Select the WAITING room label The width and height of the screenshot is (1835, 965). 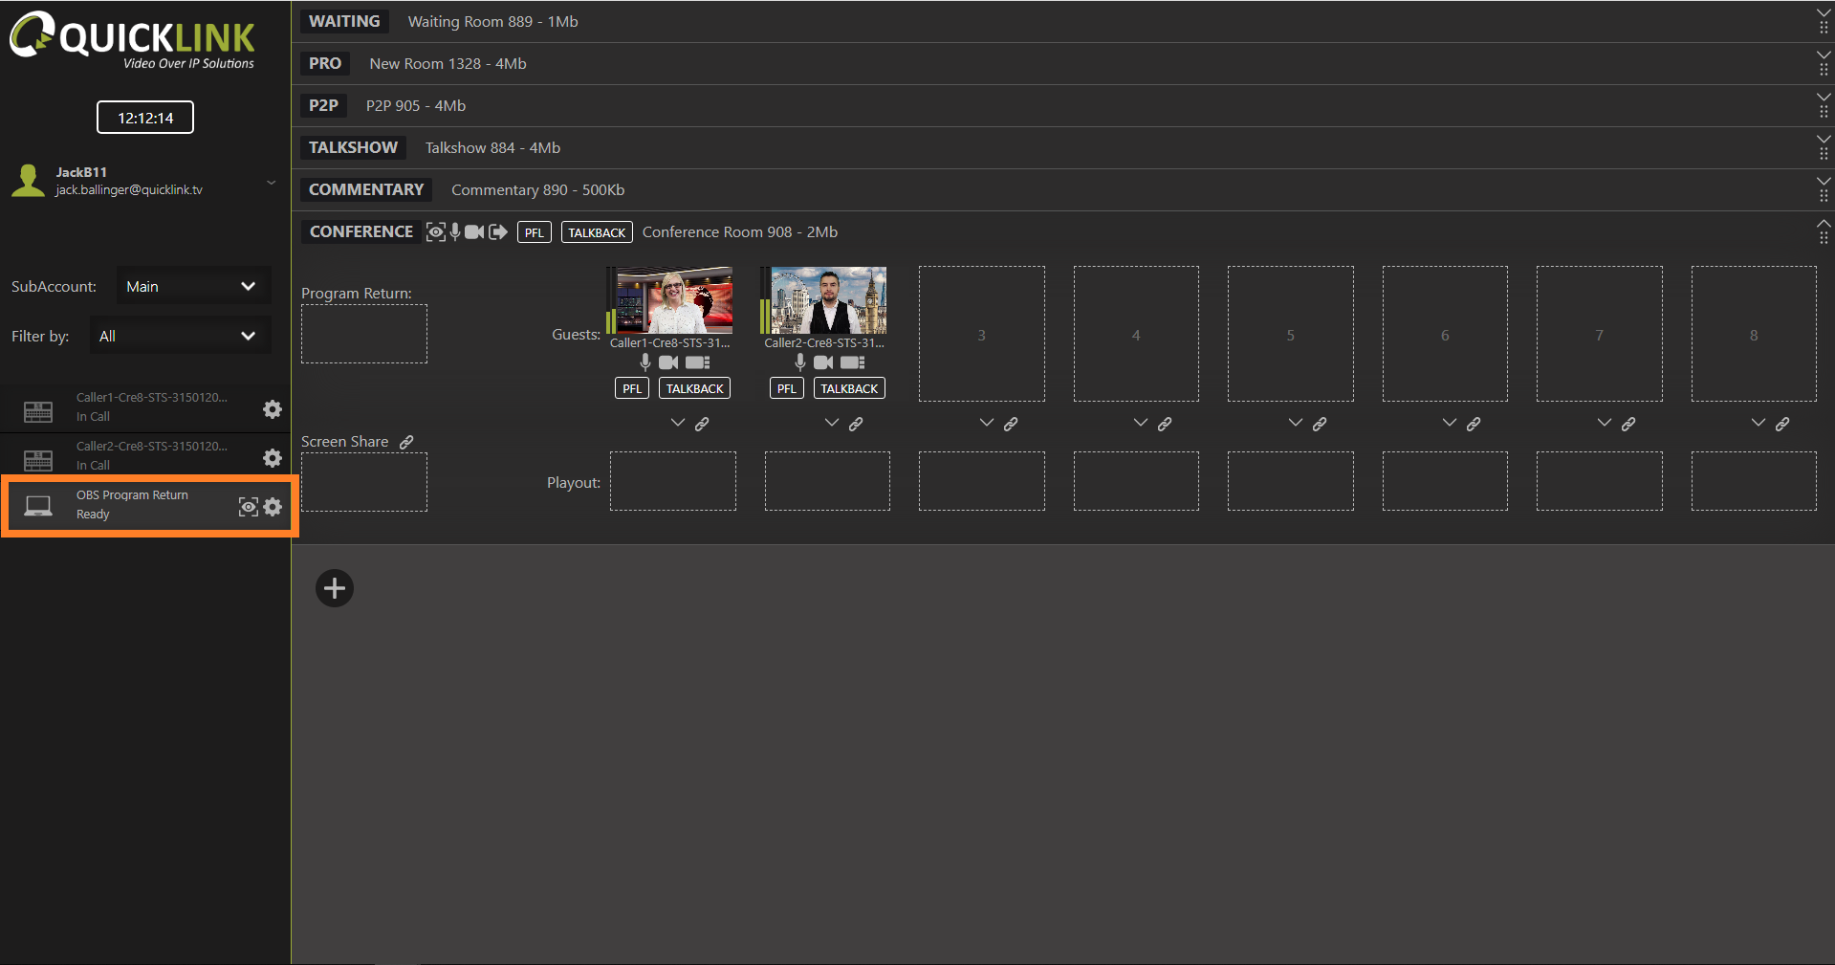coord(344,21)
